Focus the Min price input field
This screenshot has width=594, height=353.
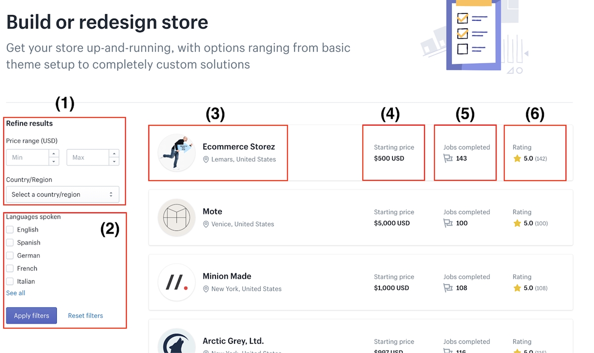coord(28,157)
